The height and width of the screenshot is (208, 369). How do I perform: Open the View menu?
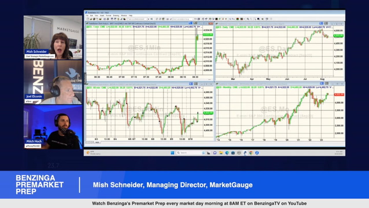point(96,15)
